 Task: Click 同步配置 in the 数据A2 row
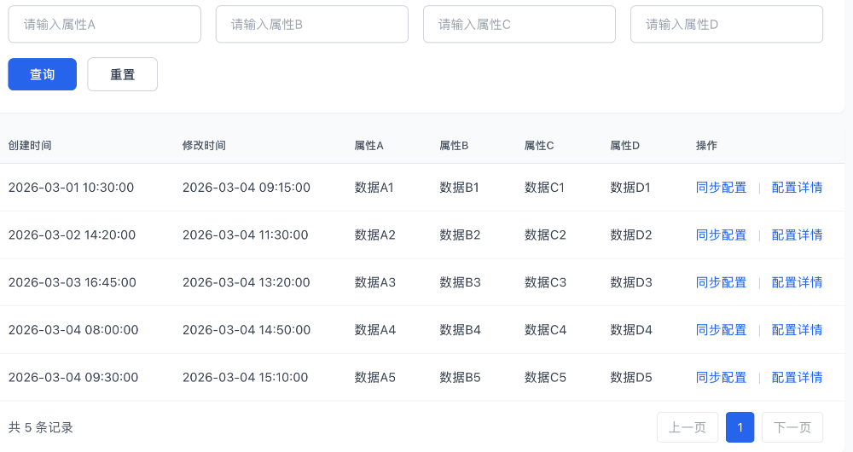point(722,235)
